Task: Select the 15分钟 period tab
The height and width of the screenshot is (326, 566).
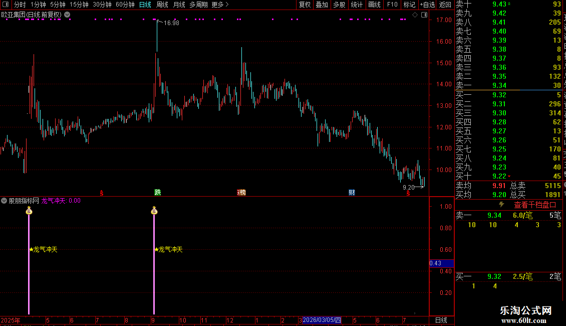Action: pyautogui.click(x=79, y=5)
